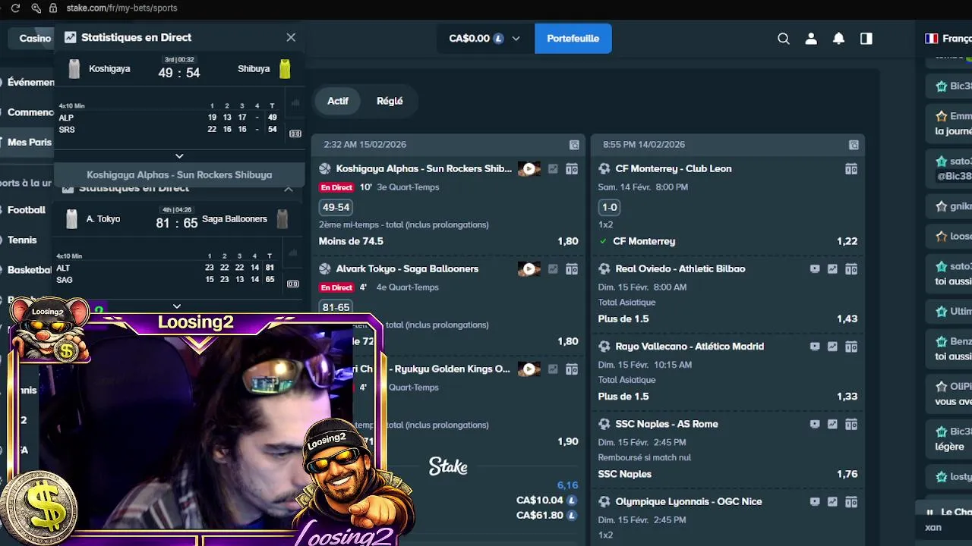Screen dimensions: 972x546
Task: Open the search magnifier icon in header
Action: point(784,39)
